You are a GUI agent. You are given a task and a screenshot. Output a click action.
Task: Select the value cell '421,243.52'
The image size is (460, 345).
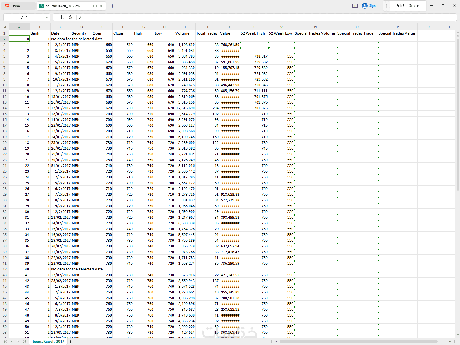coord(230,275)
